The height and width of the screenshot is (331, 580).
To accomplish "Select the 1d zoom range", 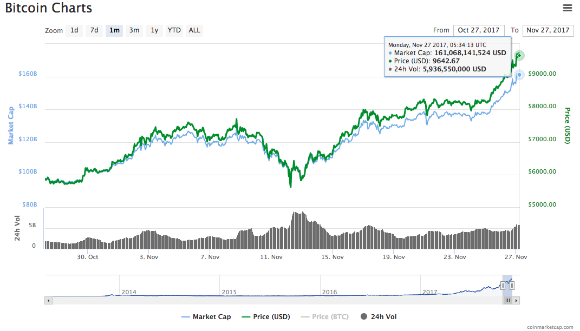I will (x=74, y=30).
